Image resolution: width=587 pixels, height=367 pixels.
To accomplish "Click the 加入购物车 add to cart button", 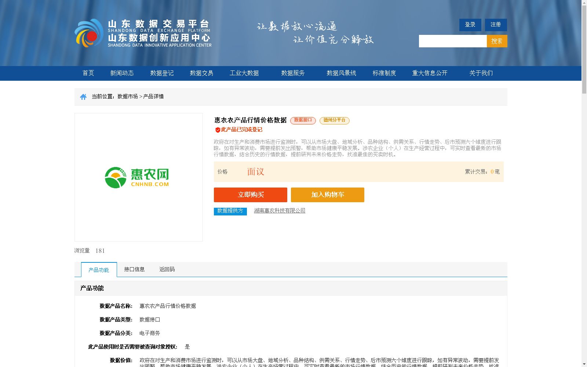I will (328, 195).
